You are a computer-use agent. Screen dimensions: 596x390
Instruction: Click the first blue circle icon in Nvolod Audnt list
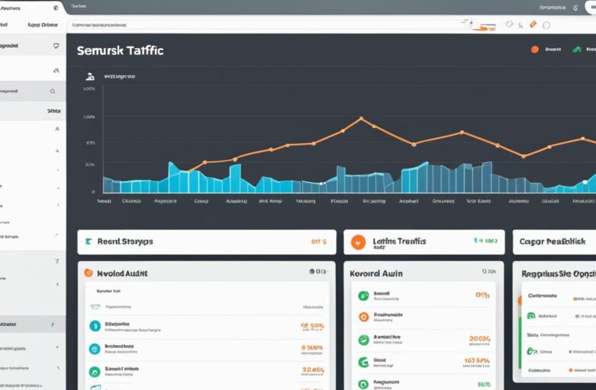(x=95, y=326)
